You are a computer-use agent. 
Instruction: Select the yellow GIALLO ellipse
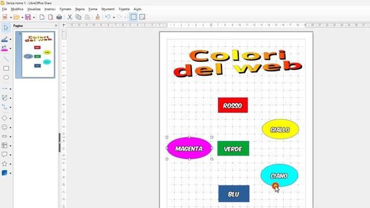coord(280,129)
